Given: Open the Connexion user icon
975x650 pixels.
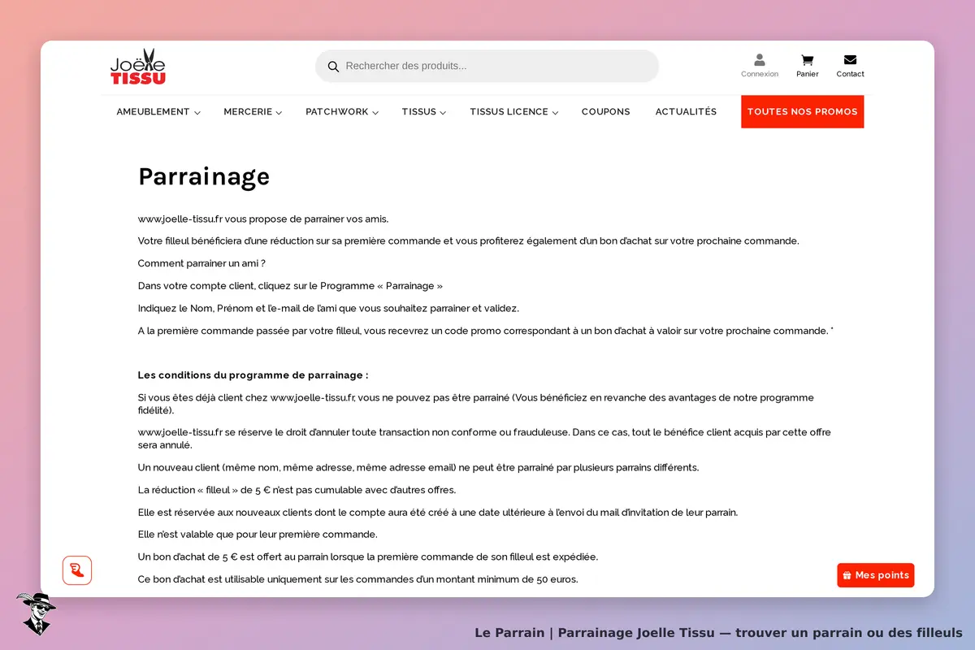Looking at the screenshot, I should coord(760,59).
